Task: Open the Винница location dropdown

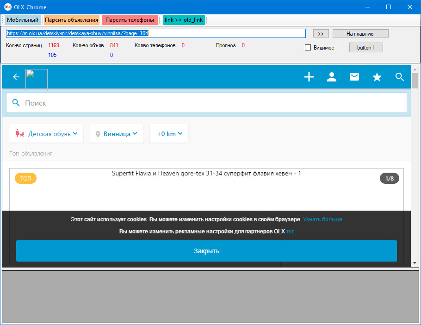Action: 117,133
